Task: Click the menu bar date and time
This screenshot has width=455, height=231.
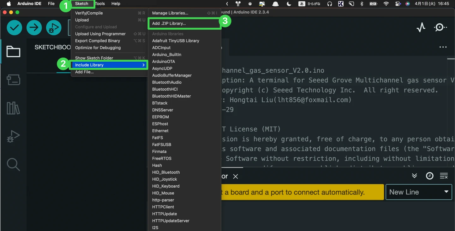Action: 432,4
